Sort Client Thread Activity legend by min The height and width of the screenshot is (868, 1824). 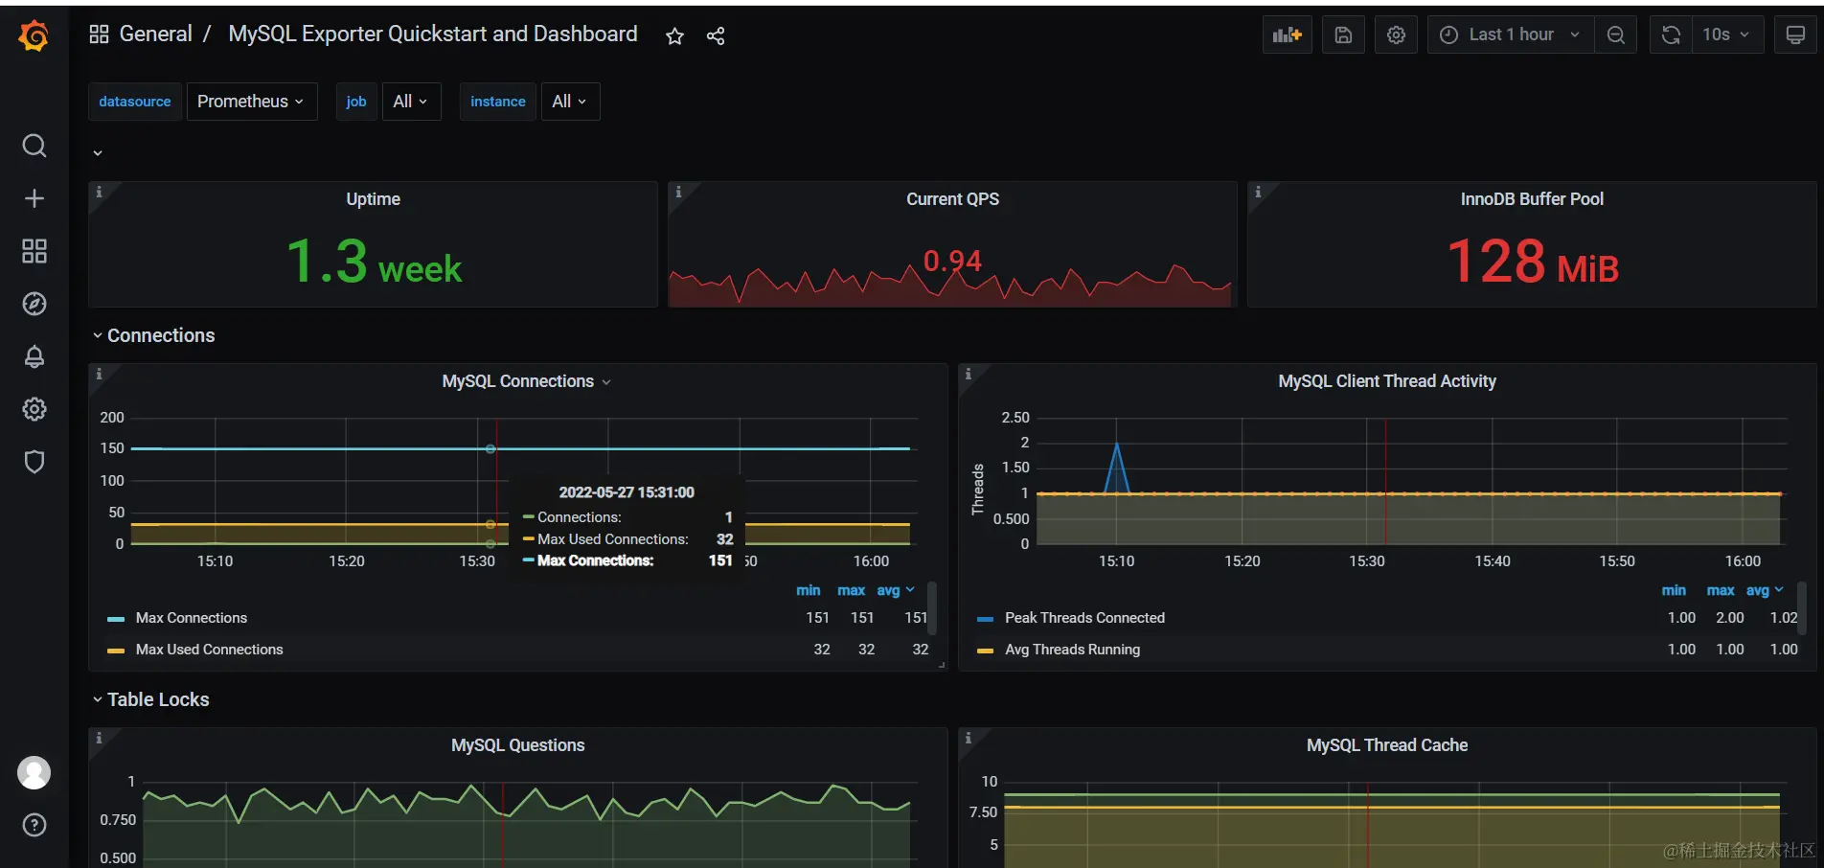coord(1674,590)
